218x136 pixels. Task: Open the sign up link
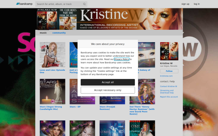click(185, 4)
